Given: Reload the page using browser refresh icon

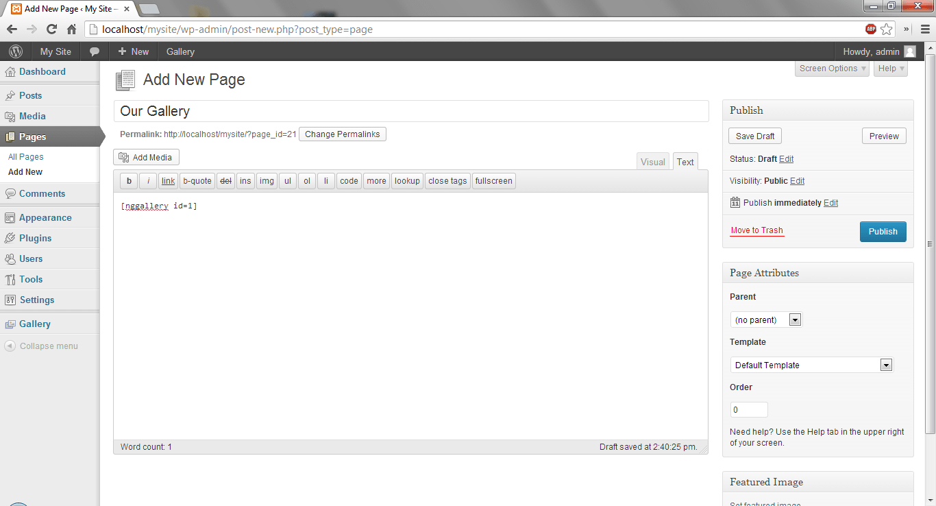Looking at the screenshot, I should [51, 29].
